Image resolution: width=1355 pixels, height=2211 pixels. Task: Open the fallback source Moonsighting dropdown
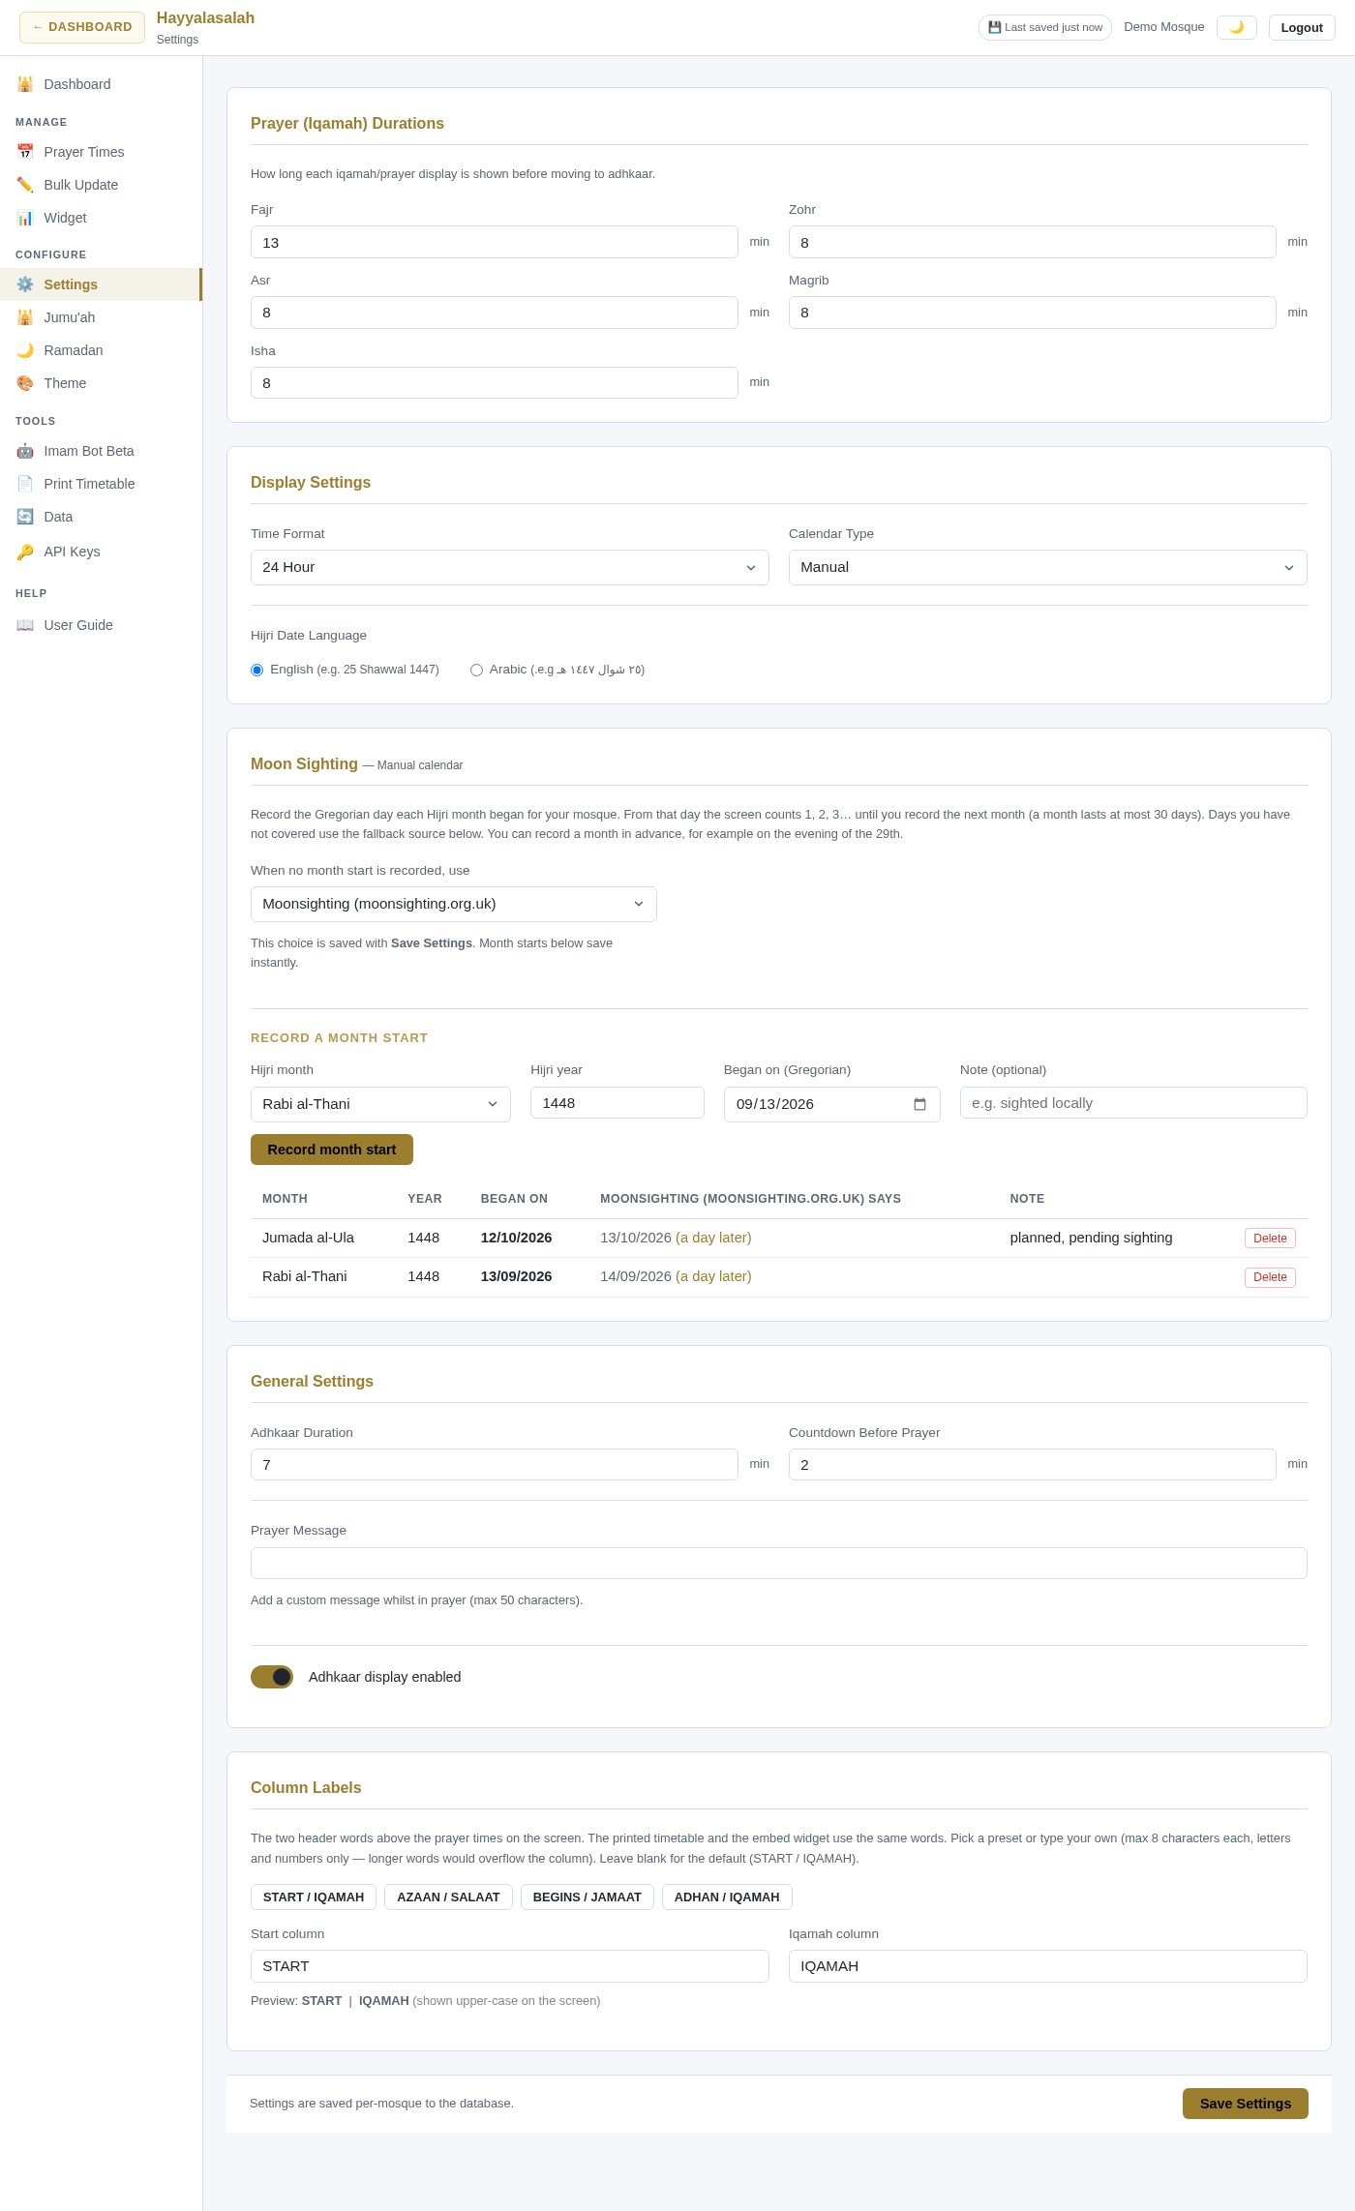point(454,904)
